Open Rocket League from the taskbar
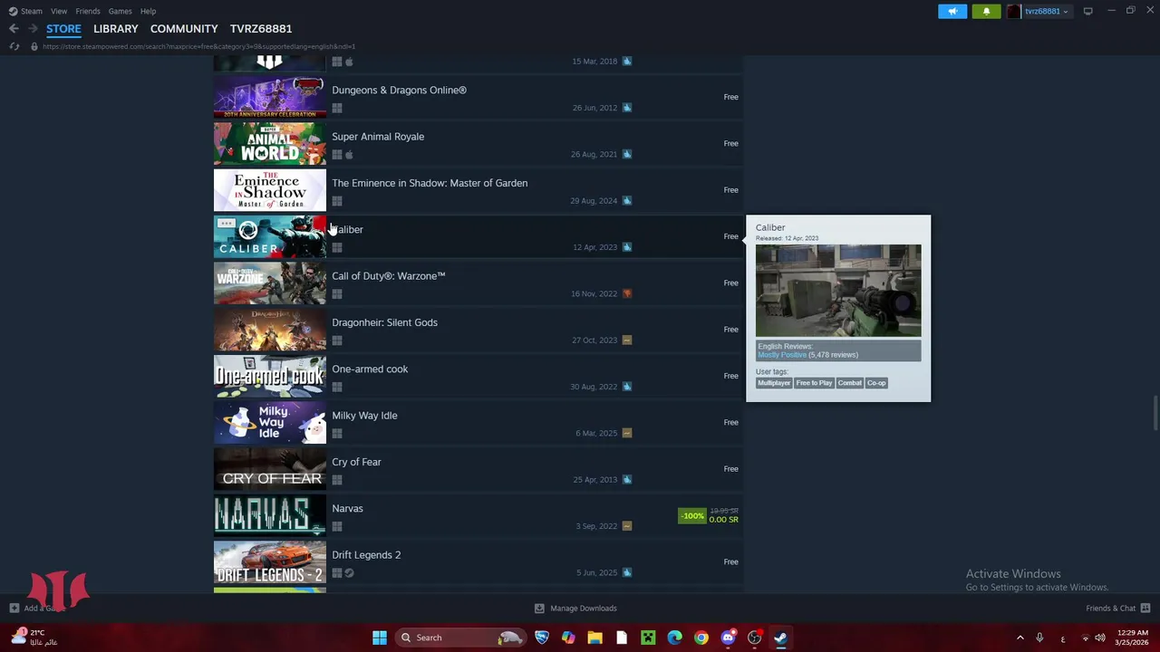This screenshot has width=1160, height=652. click(542, 638)
